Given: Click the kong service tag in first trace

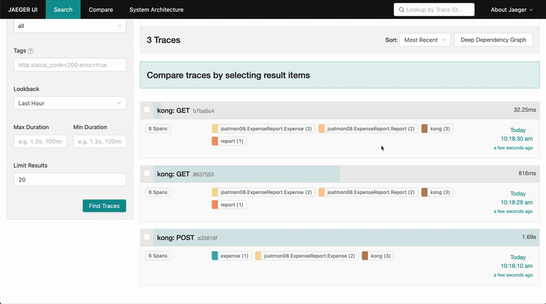Looking at the screenshot, I should tap(437, 128).
